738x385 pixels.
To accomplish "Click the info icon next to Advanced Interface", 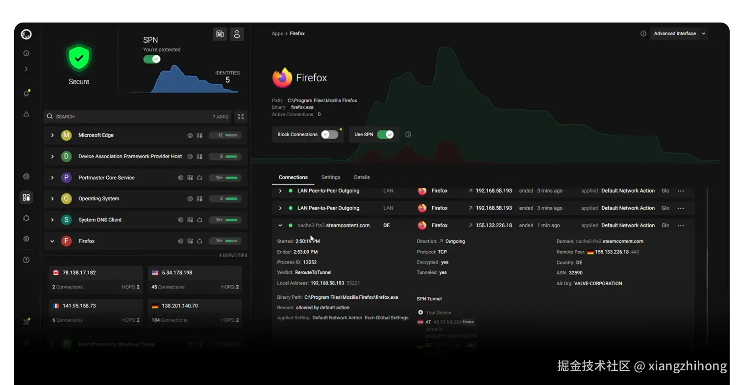I will pos(643,34).
